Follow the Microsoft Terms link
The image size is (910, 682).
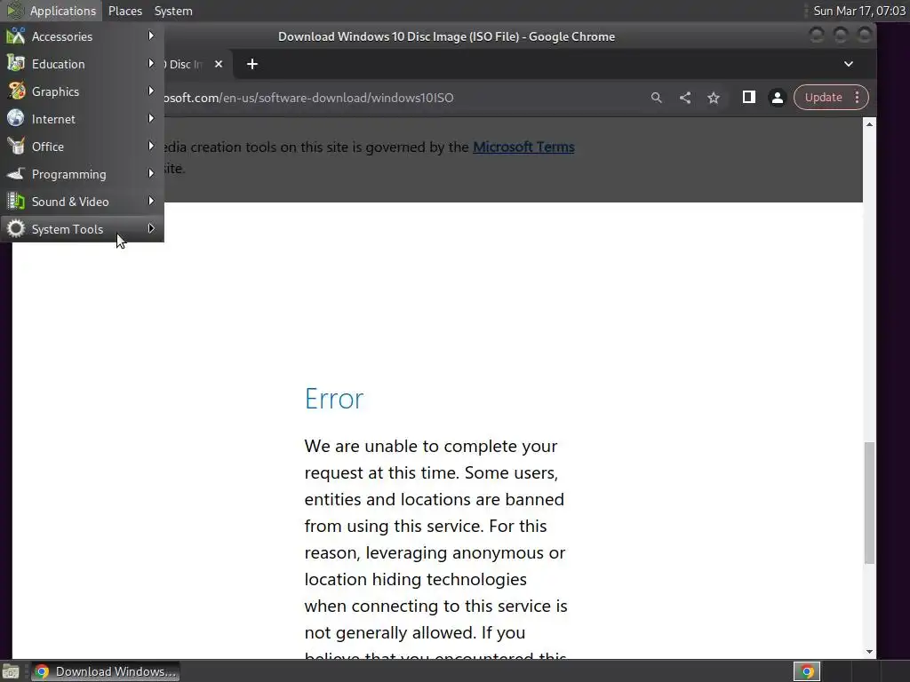click(523, 147)
